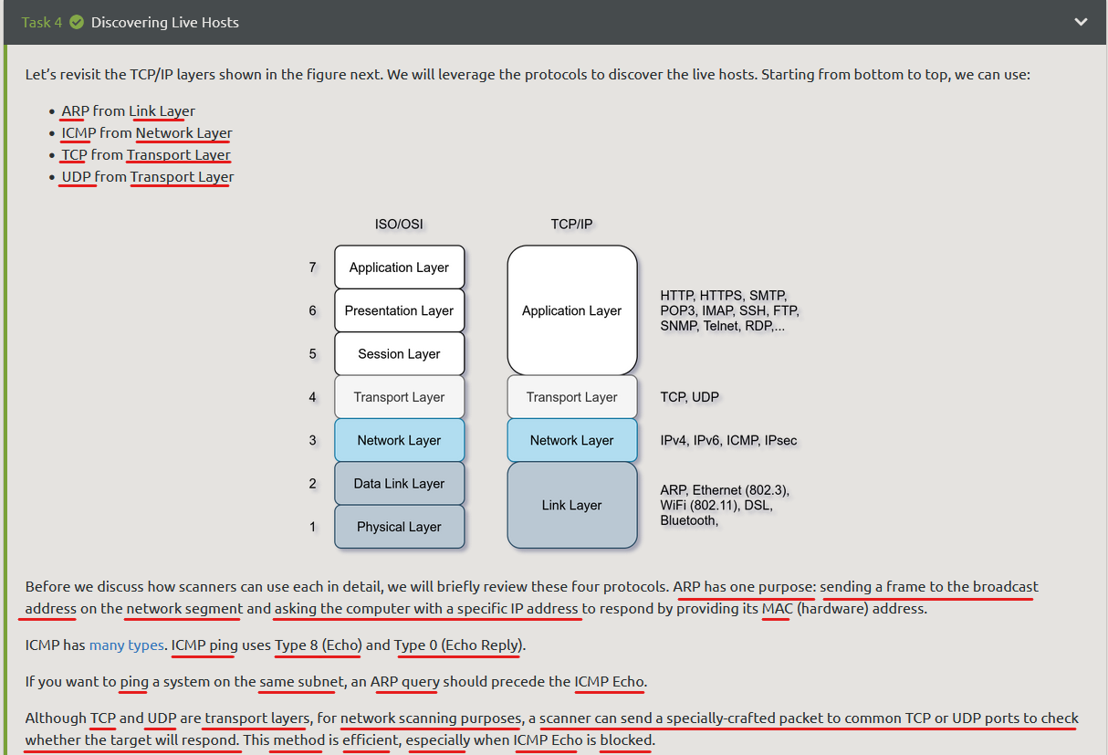
Task: Open the "many types" ICMP link
Action: point(127,645)
